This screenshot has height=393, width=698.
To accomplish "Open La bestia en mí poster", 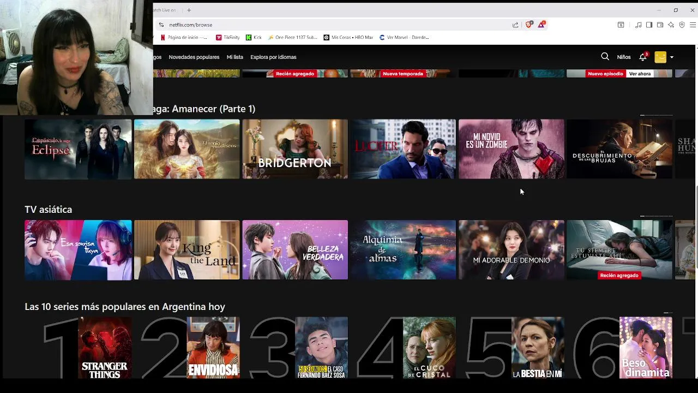I will [x=538, y=348].
